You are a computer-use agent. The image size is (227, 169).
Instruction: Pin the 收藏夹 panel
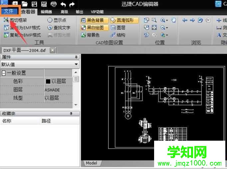point(71,113)
